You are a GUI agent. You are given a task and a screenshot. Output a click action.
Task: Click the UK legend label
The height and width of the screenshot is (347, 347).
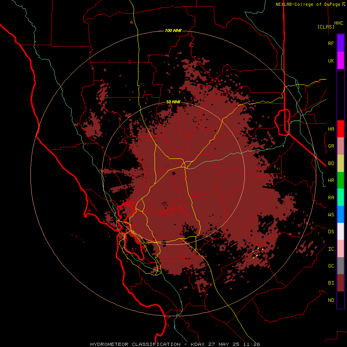(x=331, y=61)
